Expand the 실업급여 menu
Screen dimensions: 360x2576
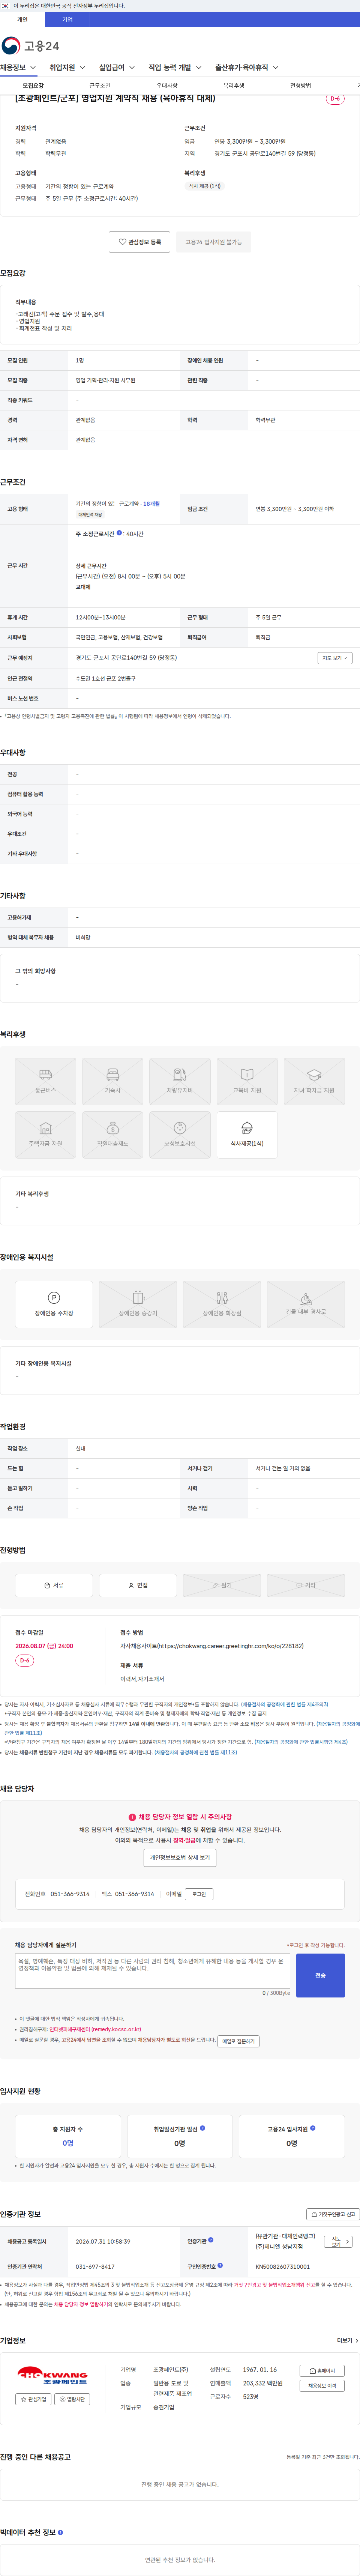(117, 68)
